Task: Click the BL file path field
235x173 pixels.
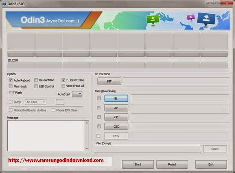Action: click(180, 98)
